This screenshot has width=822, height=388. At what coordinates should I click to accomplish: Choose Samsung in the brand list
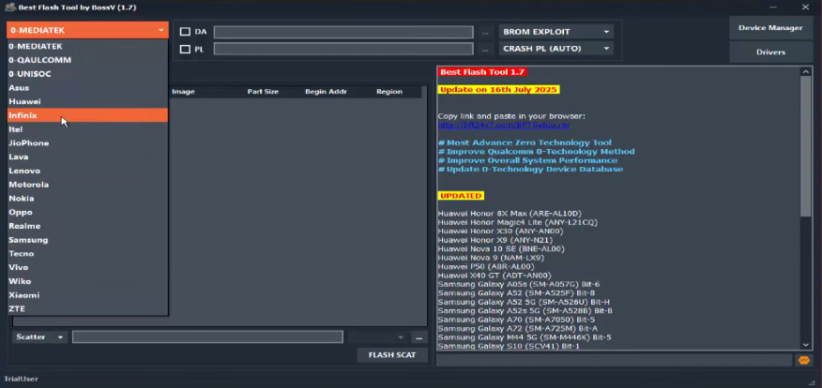click(28, 240)
